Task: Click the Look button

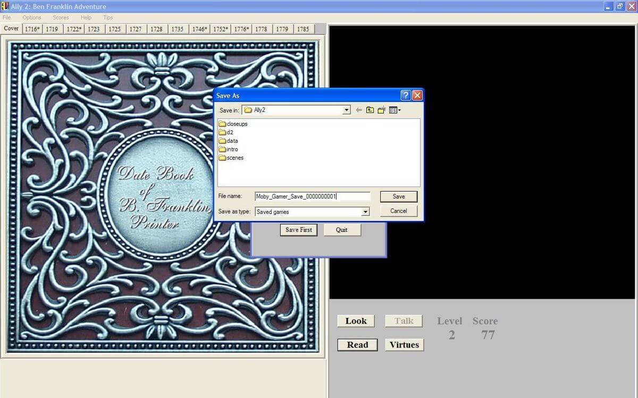Action: [x=356, y=321]
